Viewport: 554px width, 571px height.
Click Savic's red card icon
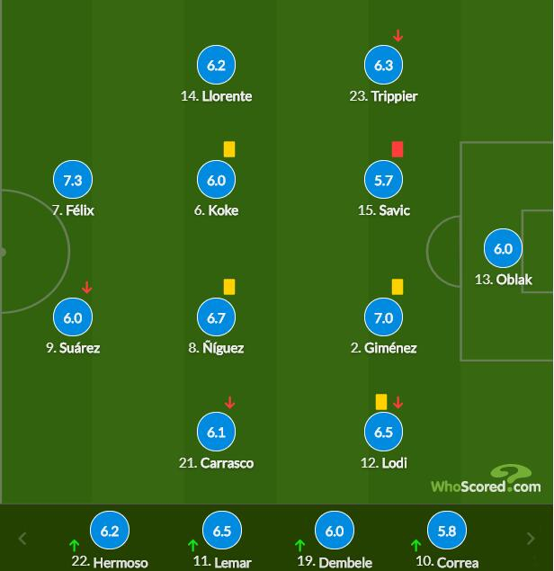click(x=398, y=149)
